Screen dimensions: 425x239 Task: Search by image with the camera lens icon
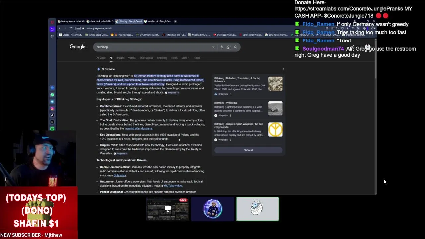pos(229,47)
